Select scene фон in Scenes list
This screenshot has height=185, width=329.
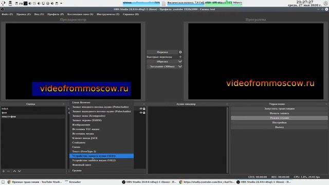[33, 113]
